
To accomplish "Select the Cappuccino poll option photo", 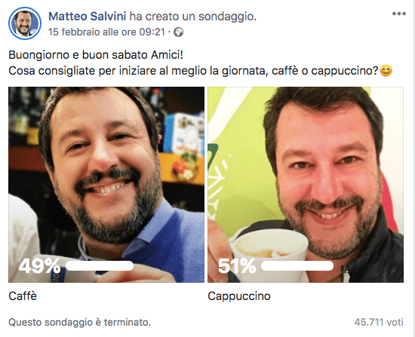I will tap(306, 185).
